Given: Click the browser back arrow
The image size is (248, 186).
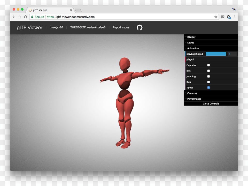Looking at the screenshot, I should [x=14, y=17].
